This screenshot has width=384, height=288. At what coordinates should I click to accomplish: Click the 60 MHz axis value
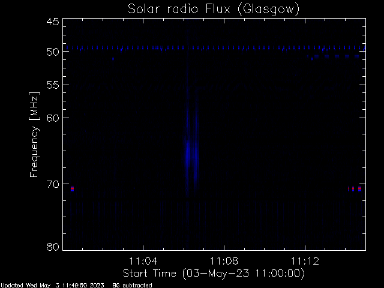coord(53,118)
